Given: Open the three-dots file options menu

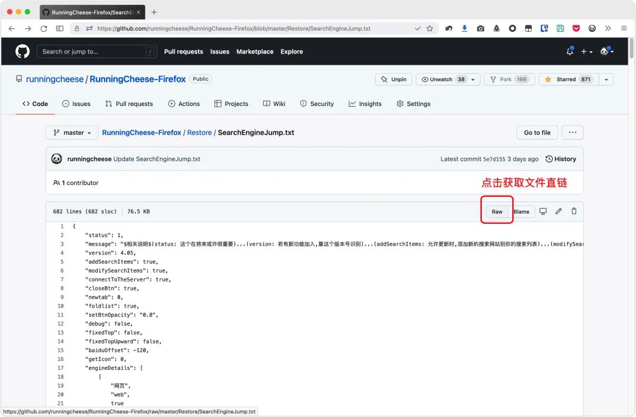Looking at the screenshot, I should coord(573,133).
